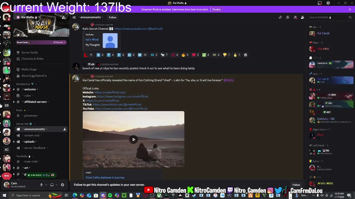Open Channels & Roles
This screenshot has width=355, height=199.
tap(32, 59)
